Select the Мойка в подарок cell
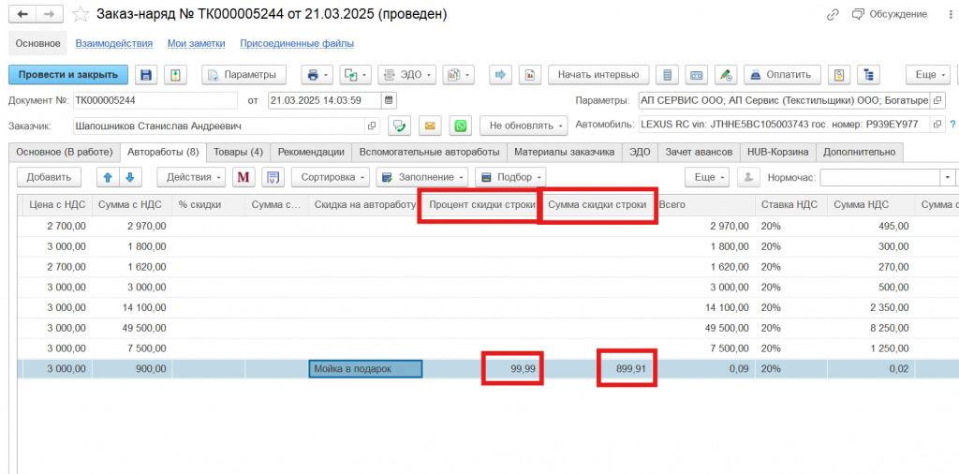The image size is (959, 474). pos(365,369)
